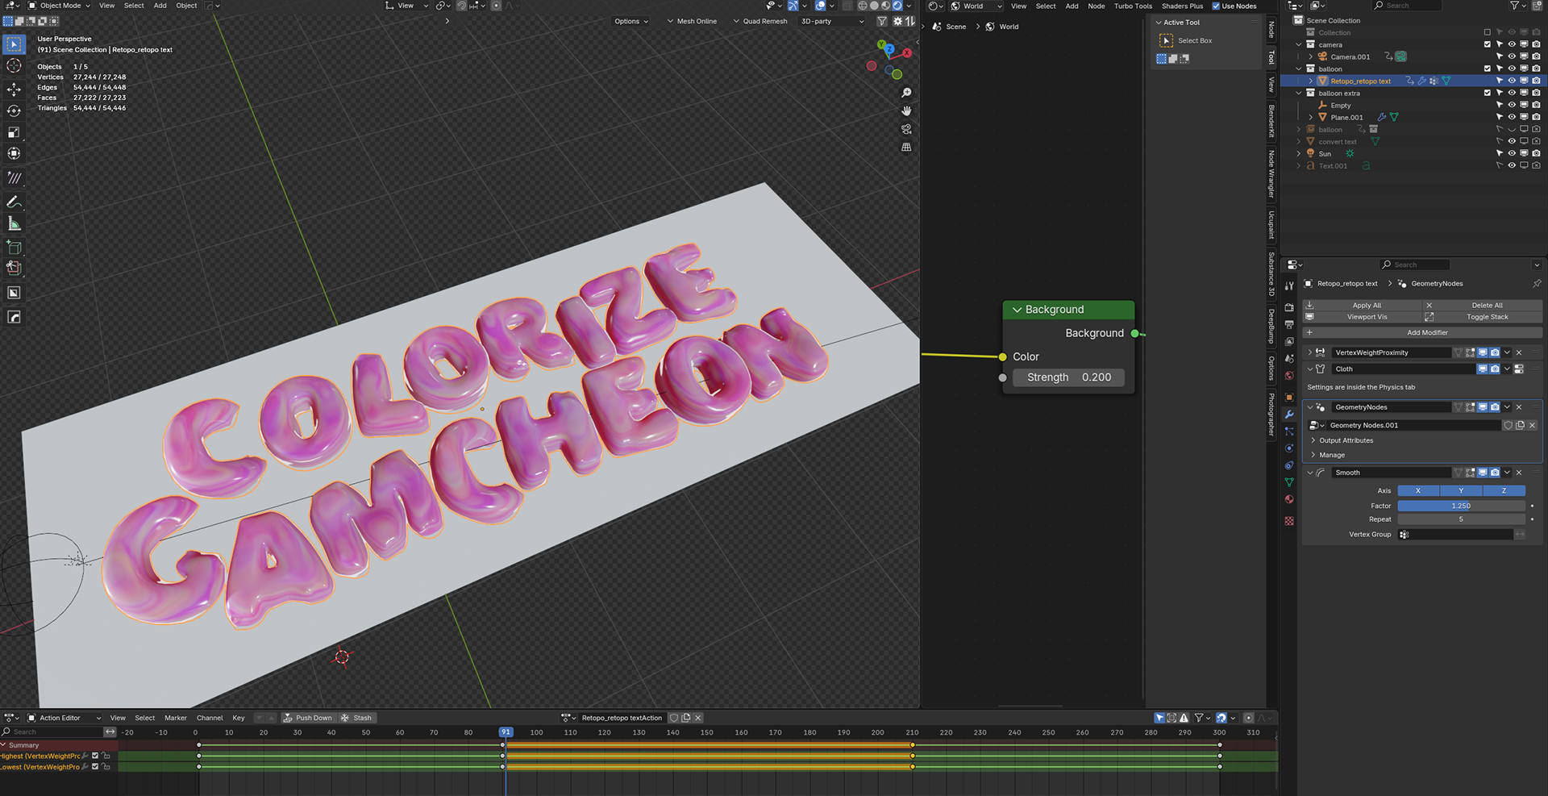Screen dimensions: 1548x796
Task: Open the 3D viewport Add menu
Action: point(160,6)
